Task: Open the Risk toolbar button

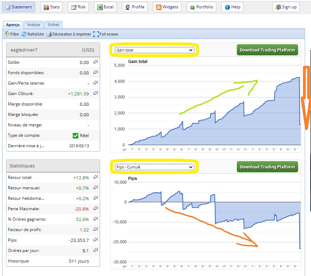Action: (78, 7)
